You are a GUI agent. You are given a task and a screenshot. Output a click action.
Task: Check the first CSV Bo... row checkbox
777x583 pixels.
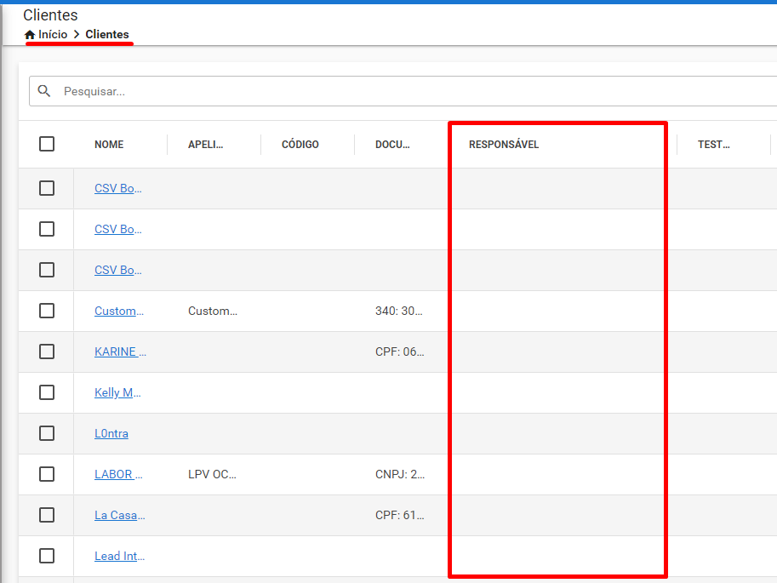[x=47, y=188]
